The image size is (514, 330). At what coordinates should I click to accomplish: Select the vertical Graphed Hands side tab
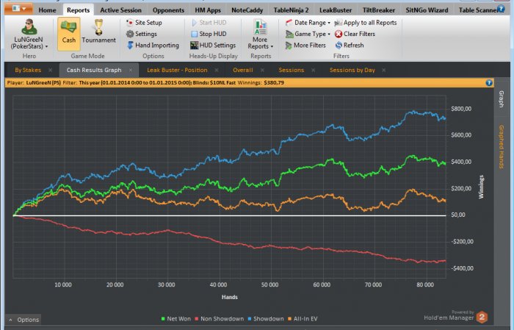click(x=502, y=147)
